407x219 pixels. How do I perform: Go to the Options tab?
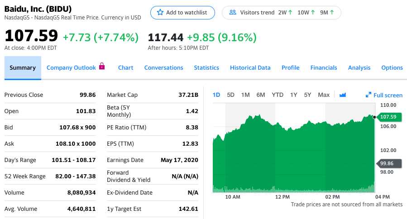pos(392,68)
